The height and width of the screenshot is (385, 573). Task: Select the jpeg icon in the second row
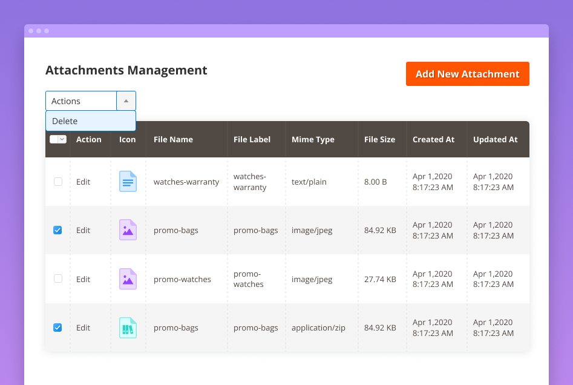coord(128,230)
